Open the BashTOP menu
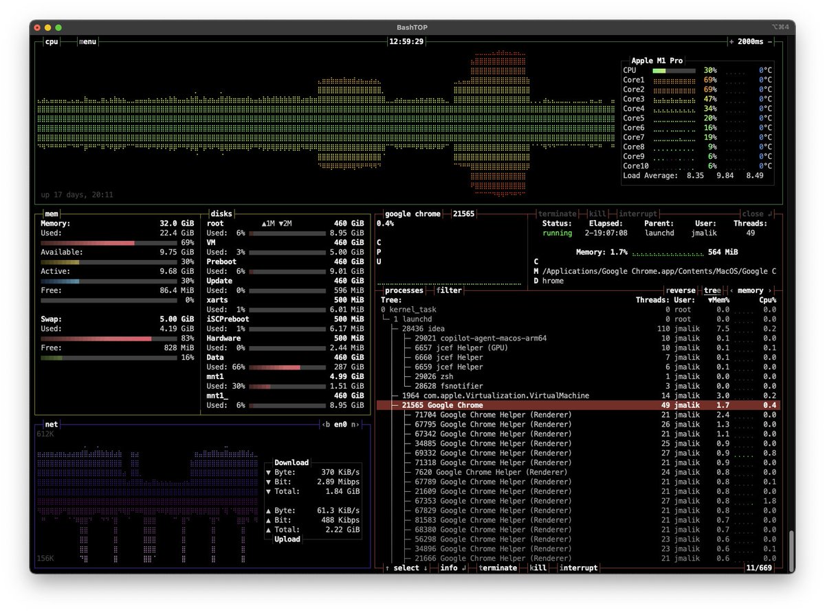 (88, 41)
